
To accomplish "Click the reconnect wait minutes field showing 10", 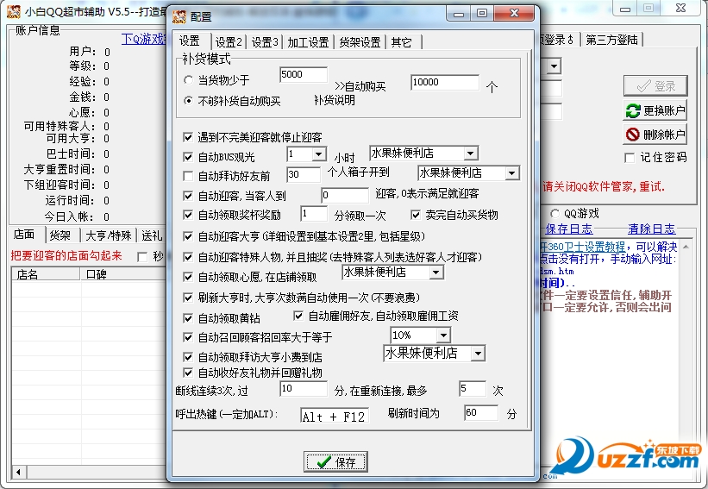I will coord(304,389).
